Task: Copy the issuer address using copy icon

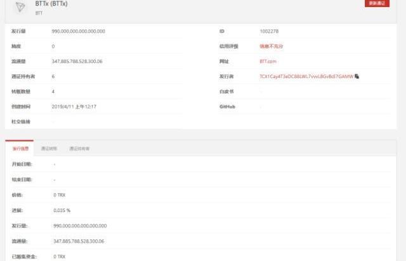Action: pyautogui.click(x=357, y=76)
